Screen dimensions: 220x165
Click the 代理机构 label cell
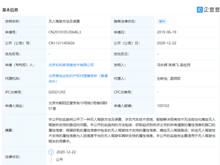(24, 79)
